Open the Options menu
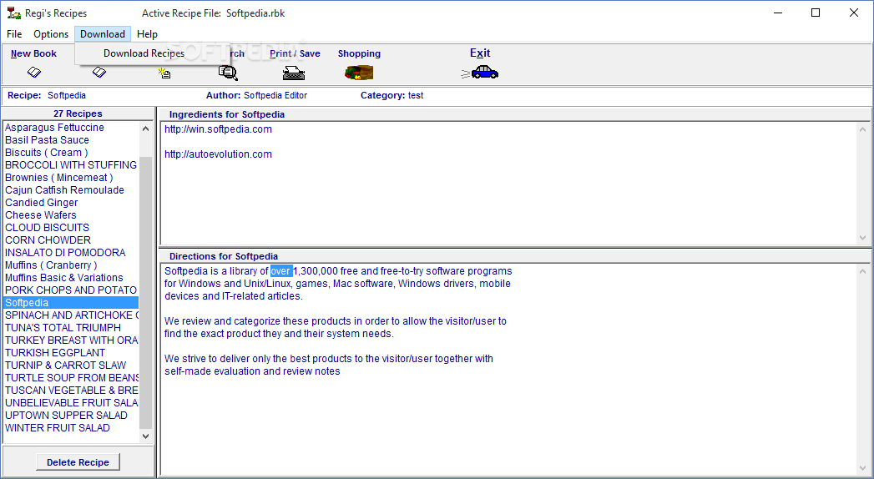 click(51, 34)
